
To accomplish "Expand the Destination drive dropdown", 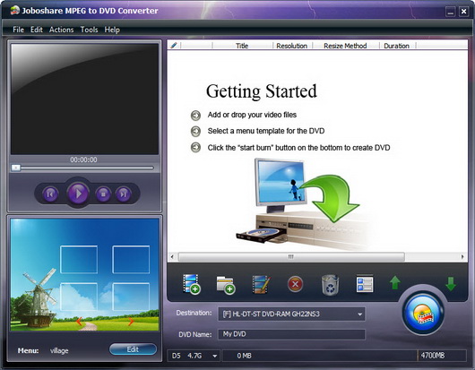I will (359, 314).
